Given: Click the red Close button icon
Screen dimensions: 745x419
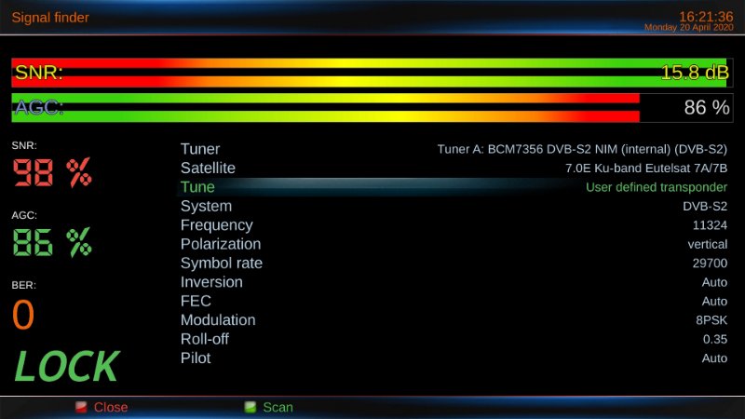Looking at the screenshot, I should pos(81,407).
